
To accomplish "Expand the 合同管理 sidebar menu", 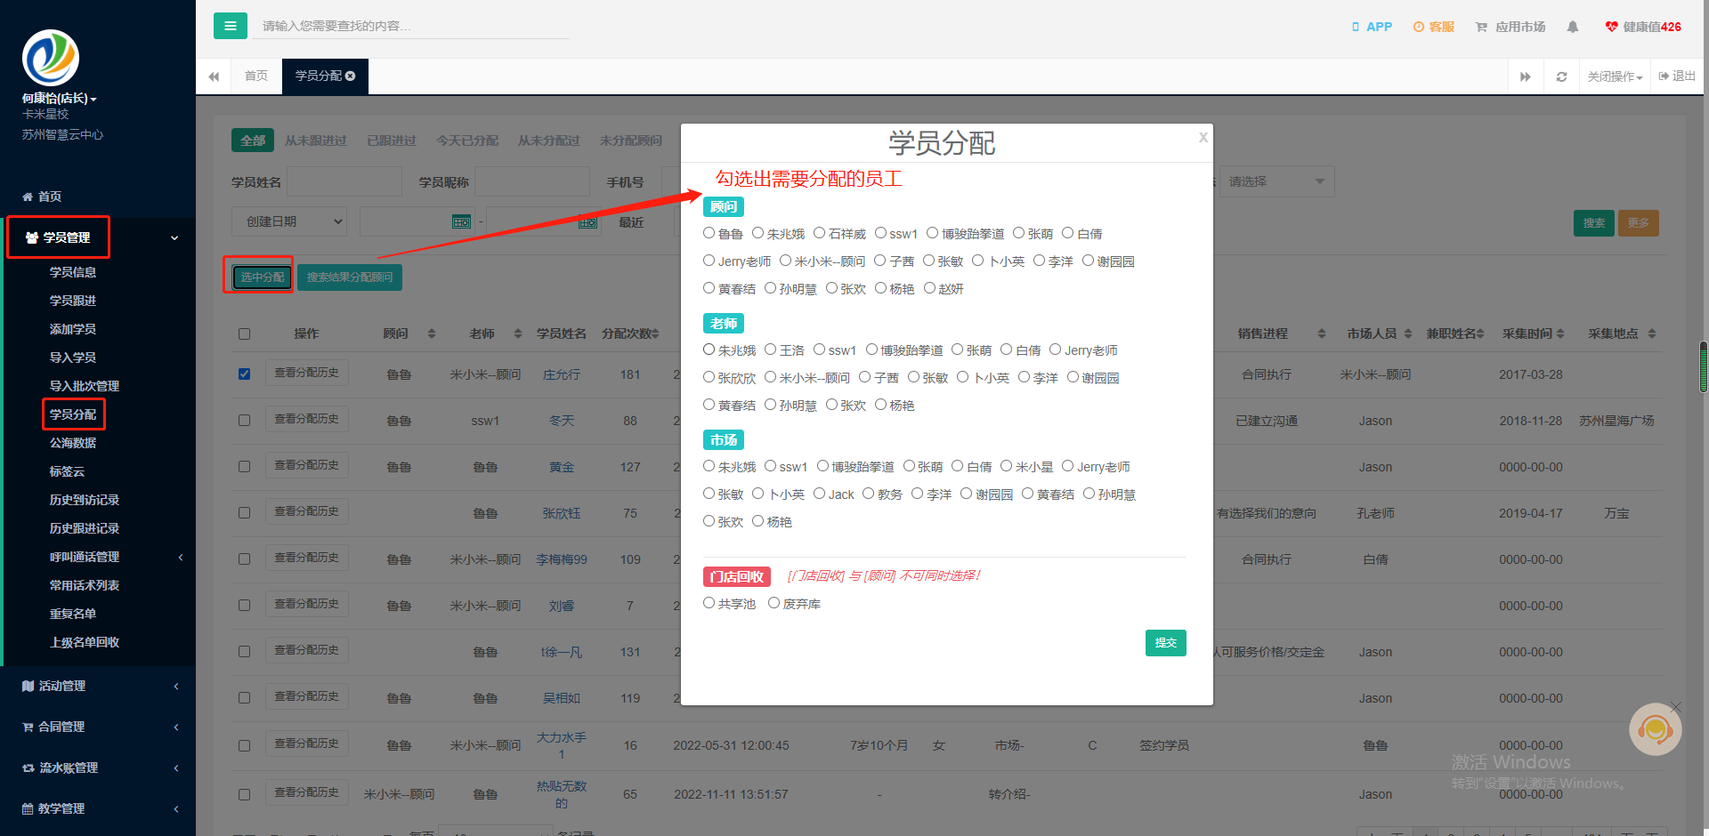I will [x=98, y=727].
